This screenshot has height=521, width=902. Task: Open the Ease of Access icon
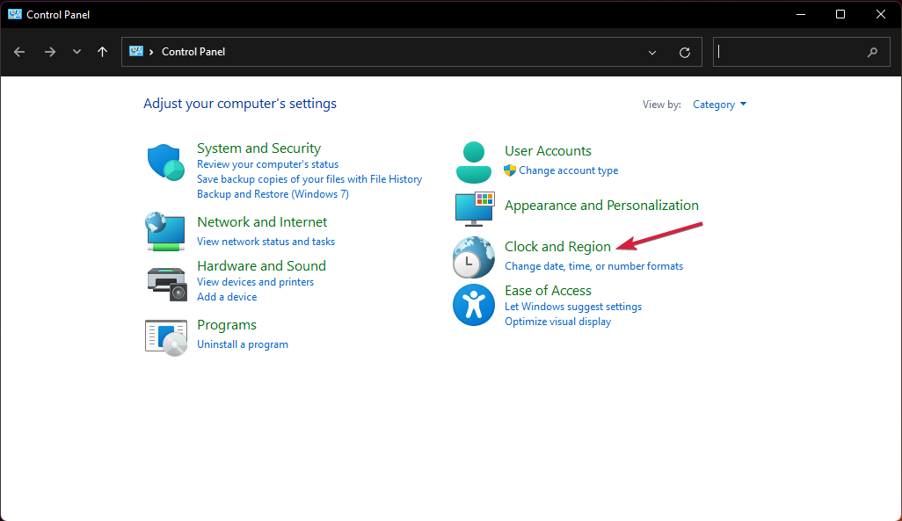[474, 305]
